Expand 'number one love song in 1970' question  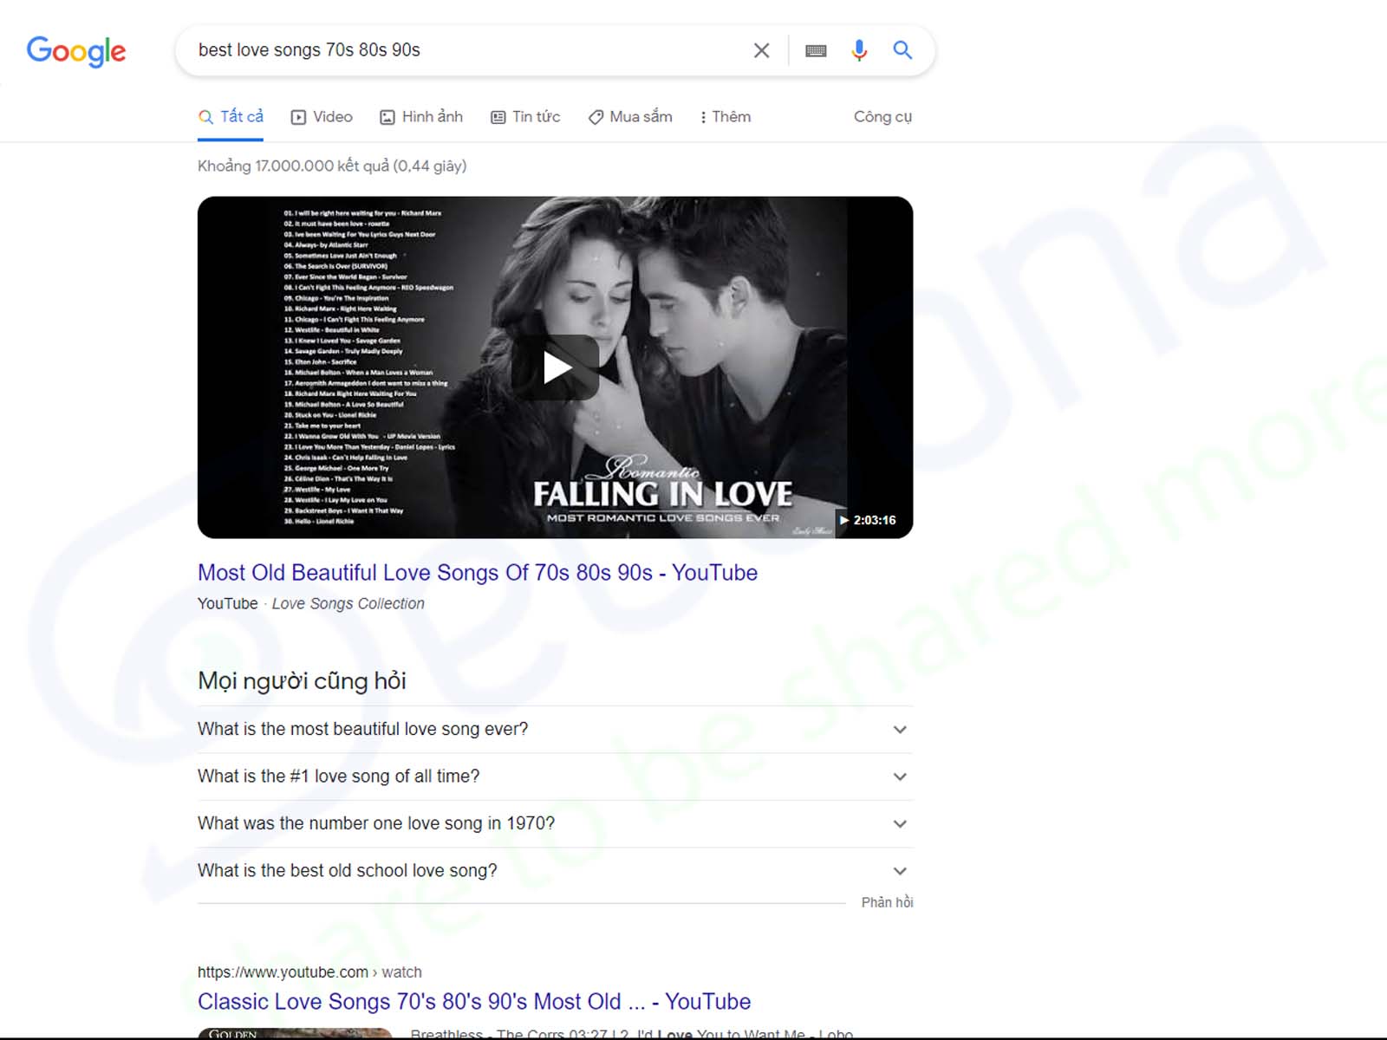click(x=555, y=823)
